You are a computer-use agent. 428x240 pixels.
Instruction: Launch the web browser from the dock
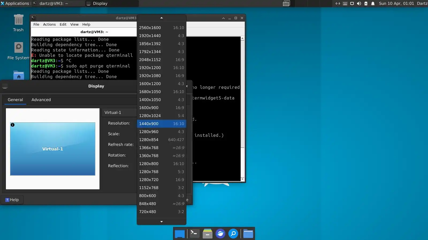coord(220,234)
